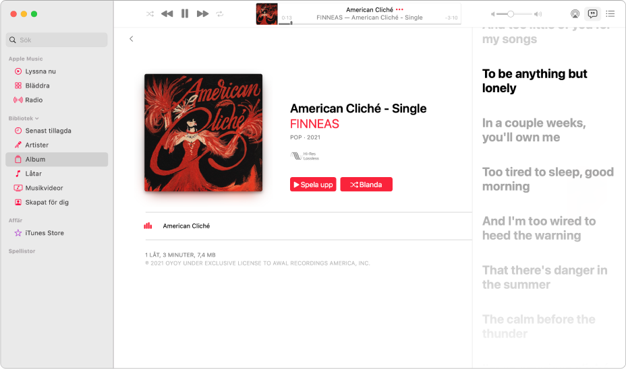
Task: Toggle repeat mode icon
Action: pos(220,14)
